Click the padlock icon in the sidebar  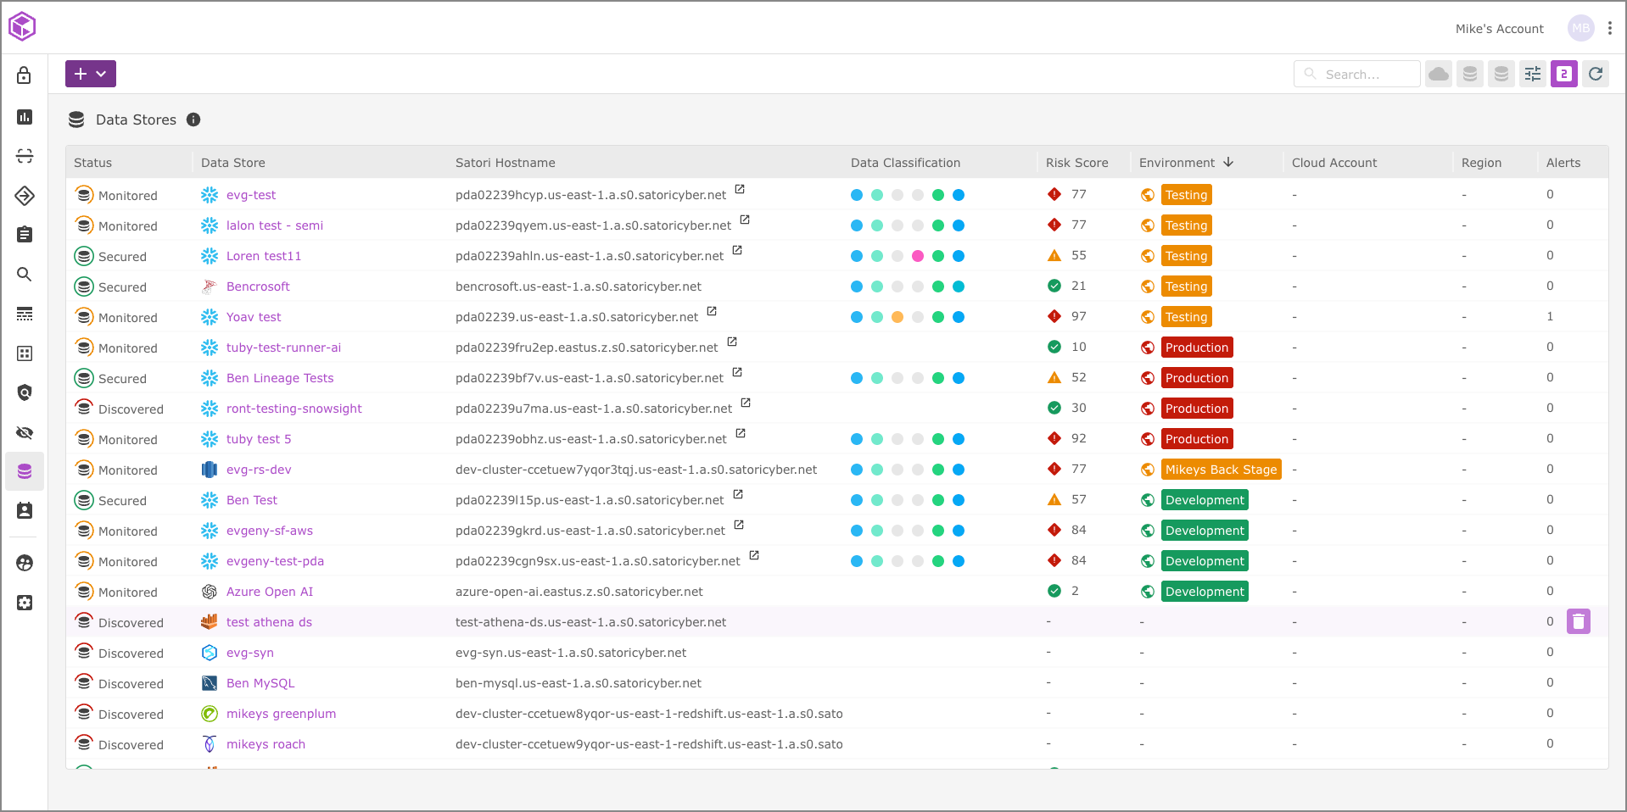[25, 76]
